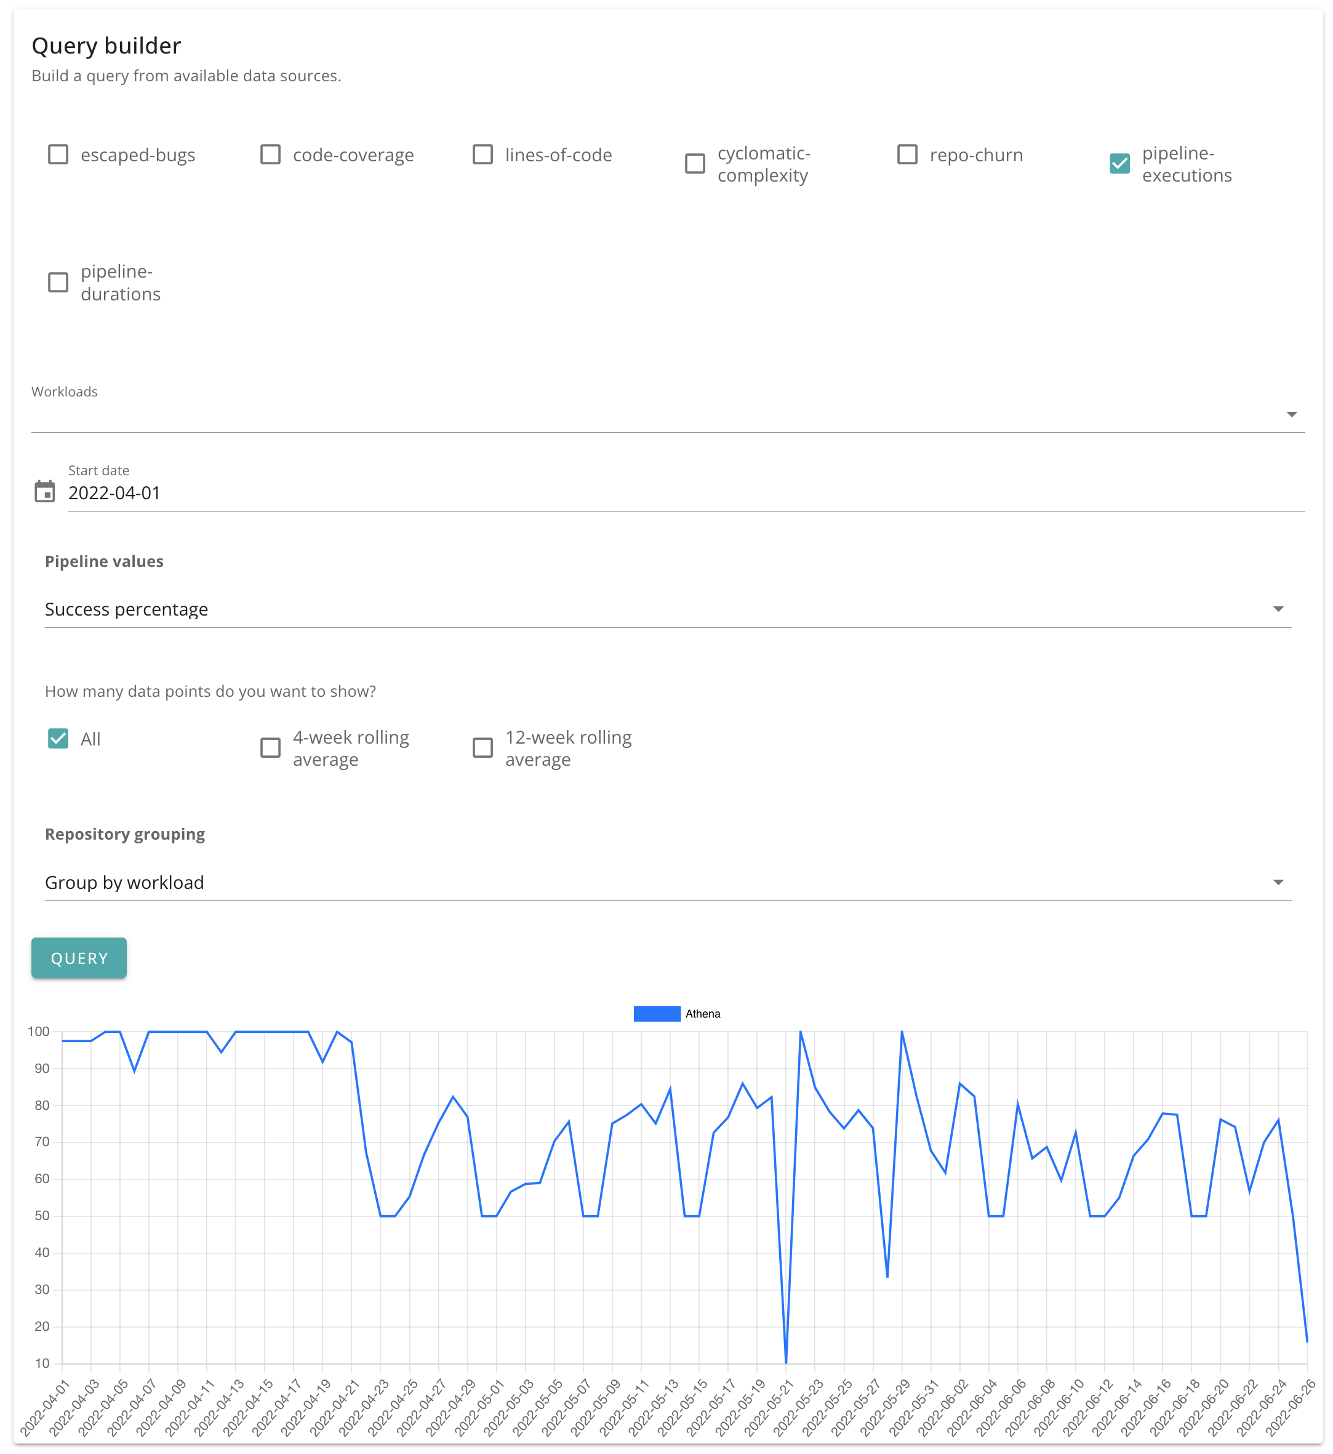Image resolution: width=1333 pixels, height=1454 pixels.
Task: Click the Athena legend label
Action: point(703,1014)
